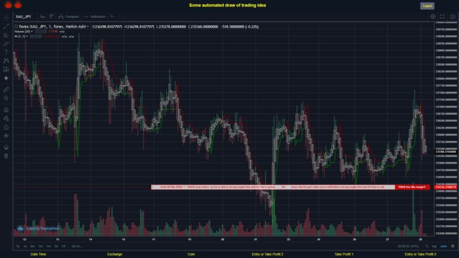Screen dimensions: 459x258
Task: Open the prediction and measurement tools
Action: (6, 70)
